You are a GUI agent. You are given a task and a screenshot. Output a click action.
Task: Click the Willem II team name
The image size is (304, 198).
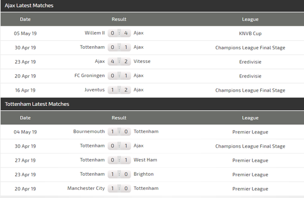pos(94,33)
